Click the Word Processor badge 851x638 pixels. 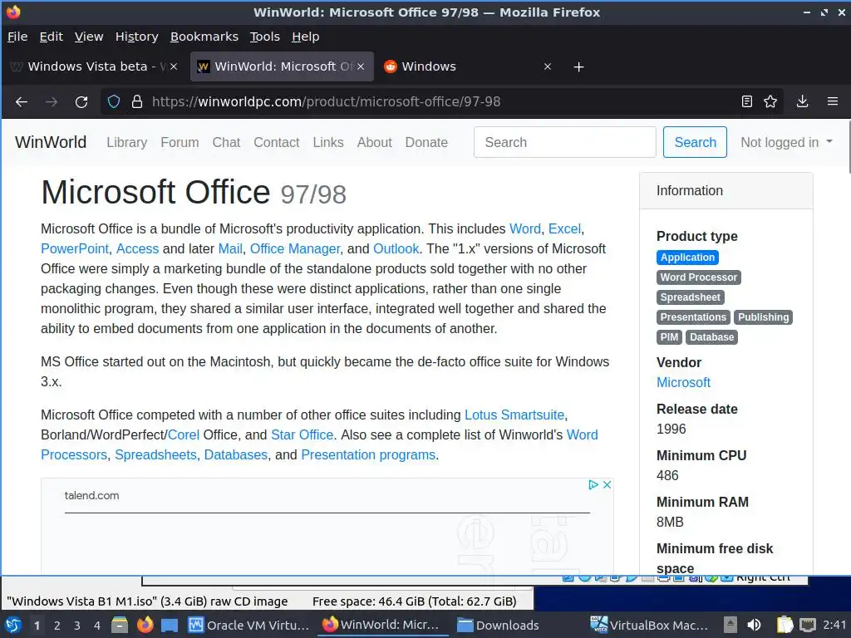698,277
